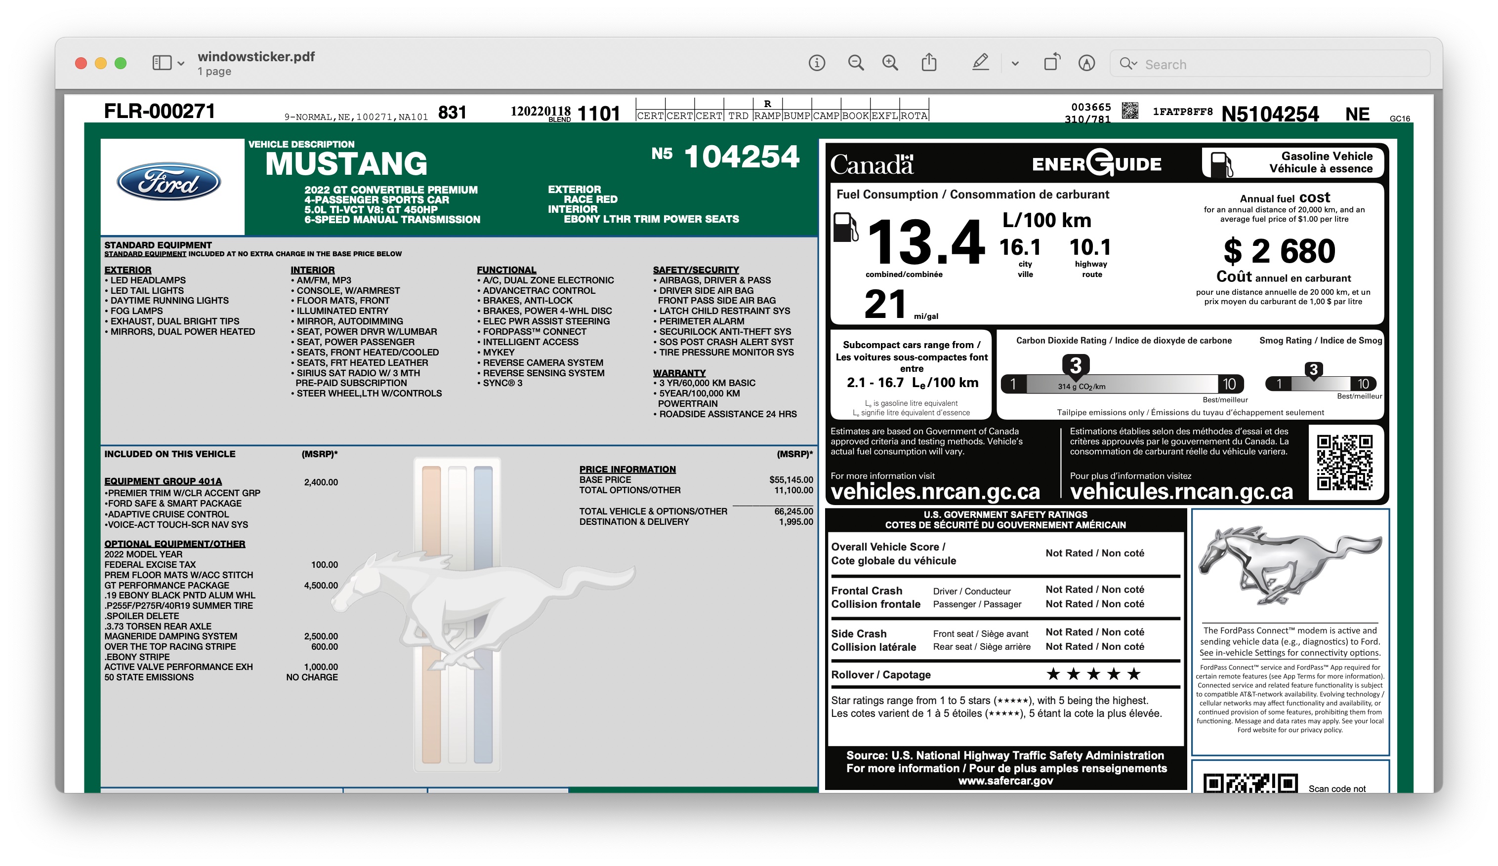Open search options from magnifier chevron

1127,64
